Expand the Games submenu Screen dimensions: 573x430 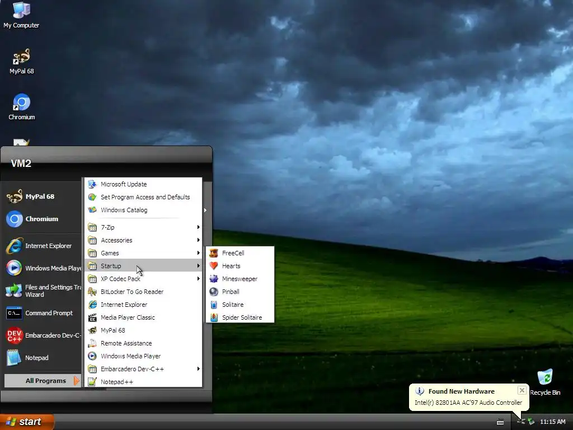point(143,253)
